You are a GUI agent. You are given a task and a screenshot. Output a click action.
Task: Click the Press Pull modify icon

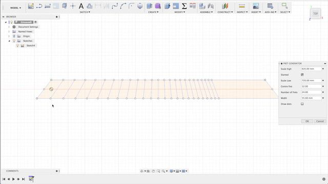pos(168,6)
